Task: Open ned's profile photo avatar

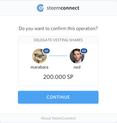Action: [x=77, y=56]
